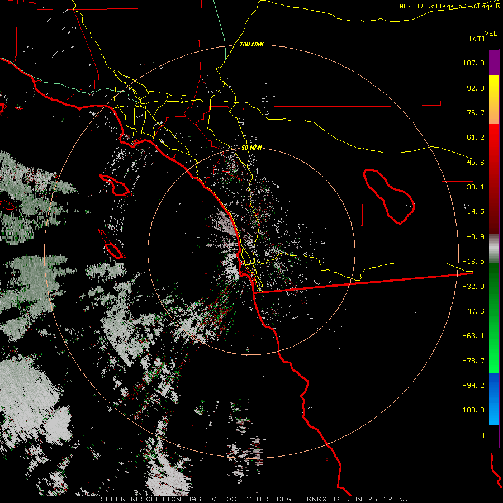Viewport: 503px width, 503px height.
Task: Click the gray near-zero segment of color bar
Action: 493,249
